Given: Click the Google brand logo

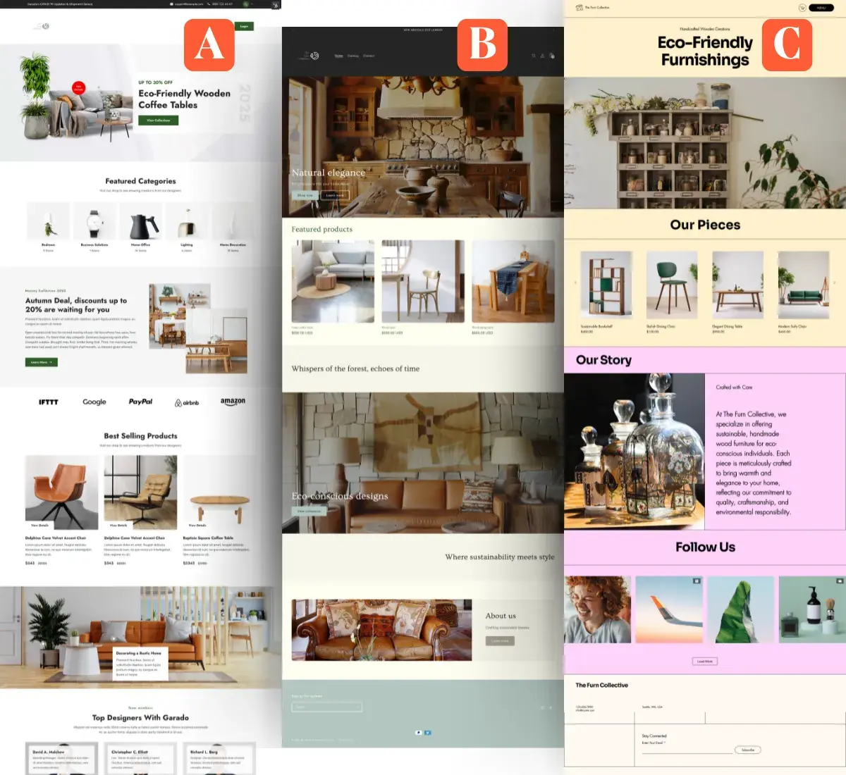Looking at the screenshot, I should pyautogui.click(x=94, y=402).
